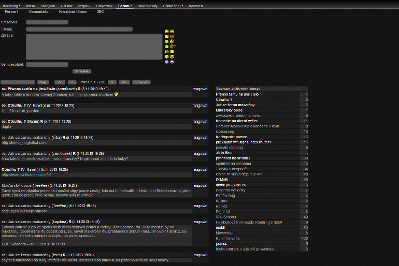Go to previous page arrow button
This screenshot has width=399, height=266.
click(72, 82)
